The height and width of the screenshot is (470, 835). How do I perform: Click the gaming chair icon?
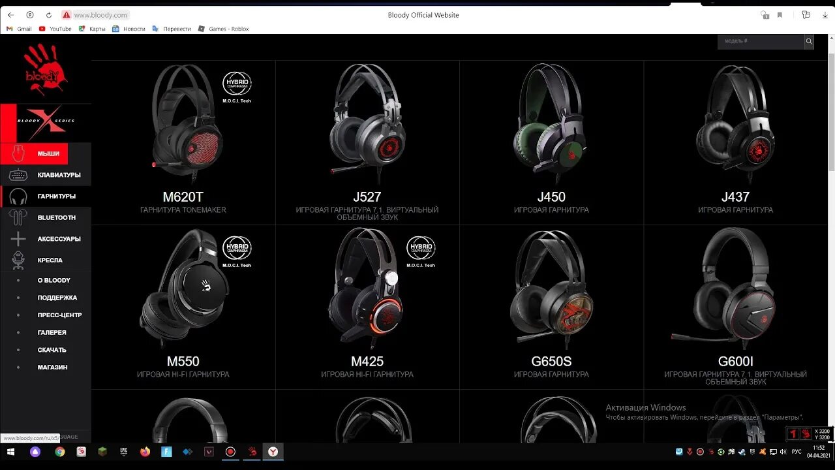pyautogui.click(x=18, y=260)
